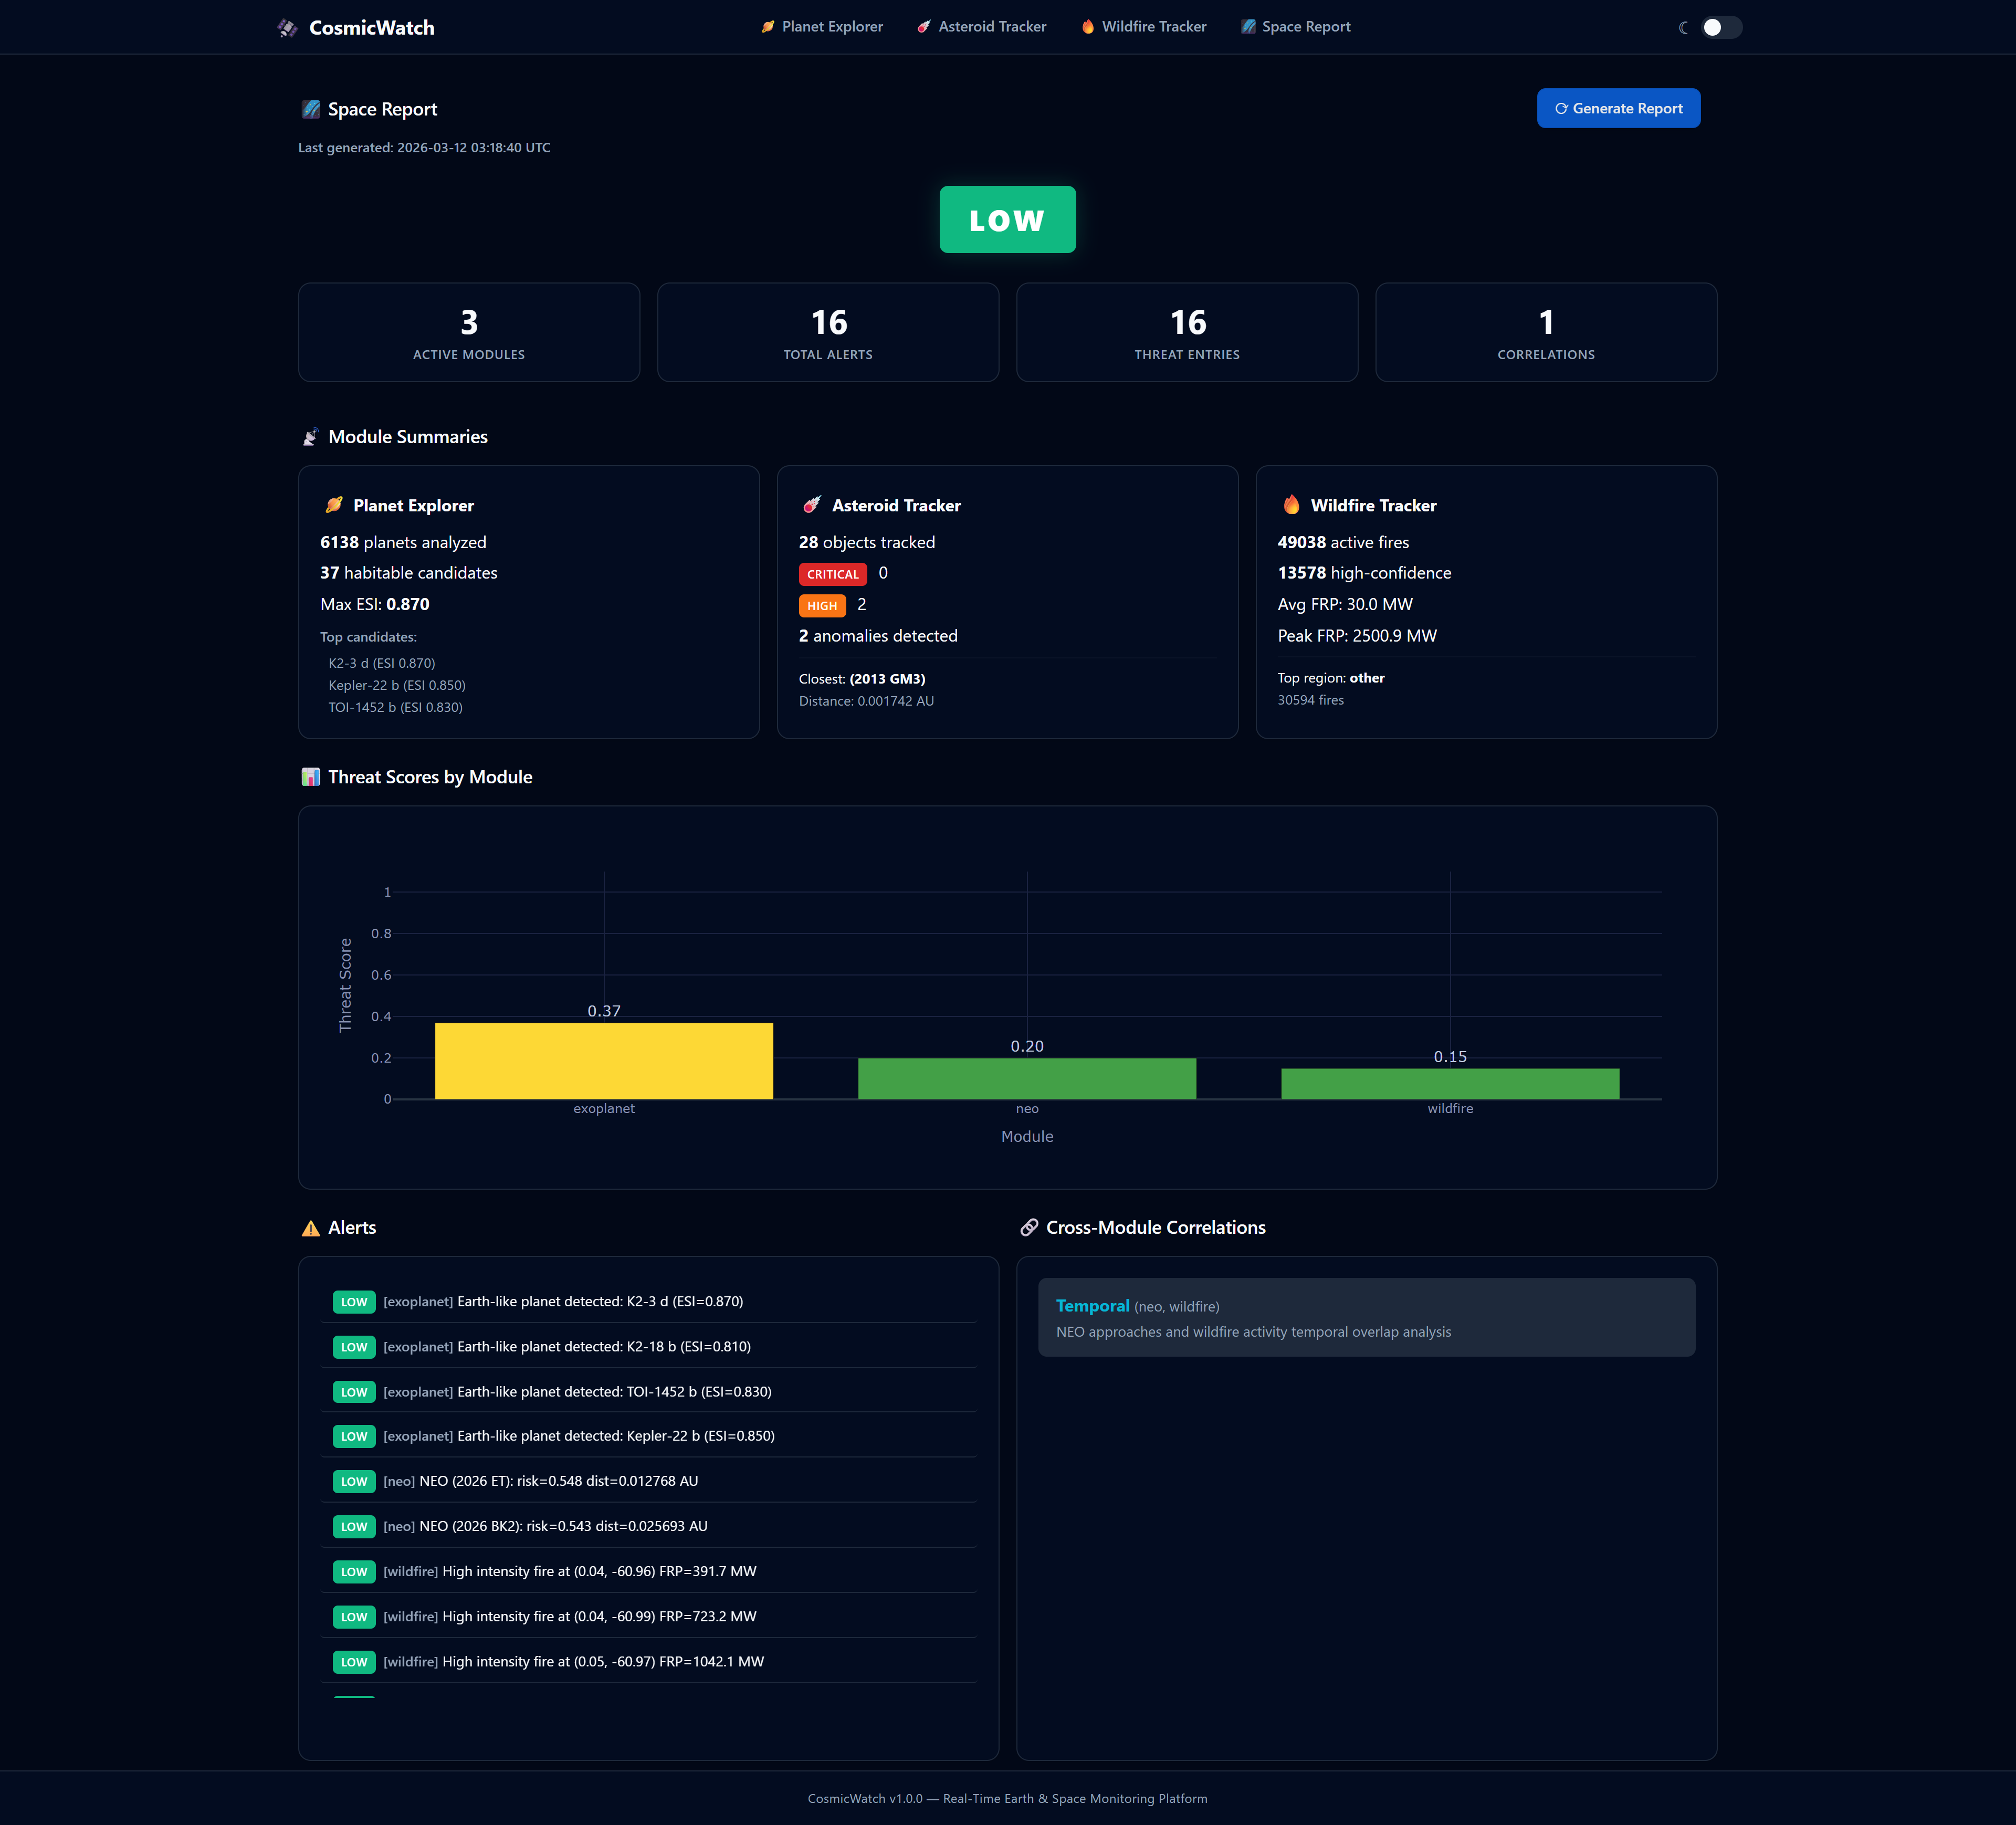Click the bar chart icon by Threat Scores heading
The width and height of the screenshot is (2016, 1825).
point(311,777)
